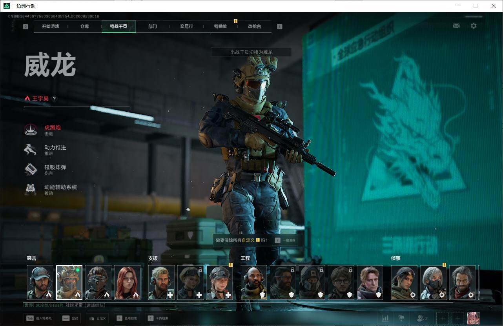Open the pink-haired player avatar
Viewport: 503px width, 326px height.
coord(473,318)
